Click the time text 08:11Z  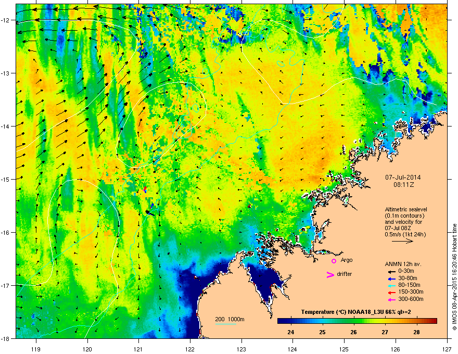click(x=404, y=185)
